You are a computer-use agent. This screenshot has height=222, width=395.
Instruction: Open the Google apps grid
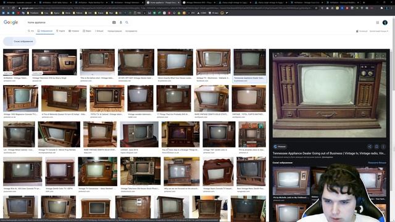pos(377,23)
